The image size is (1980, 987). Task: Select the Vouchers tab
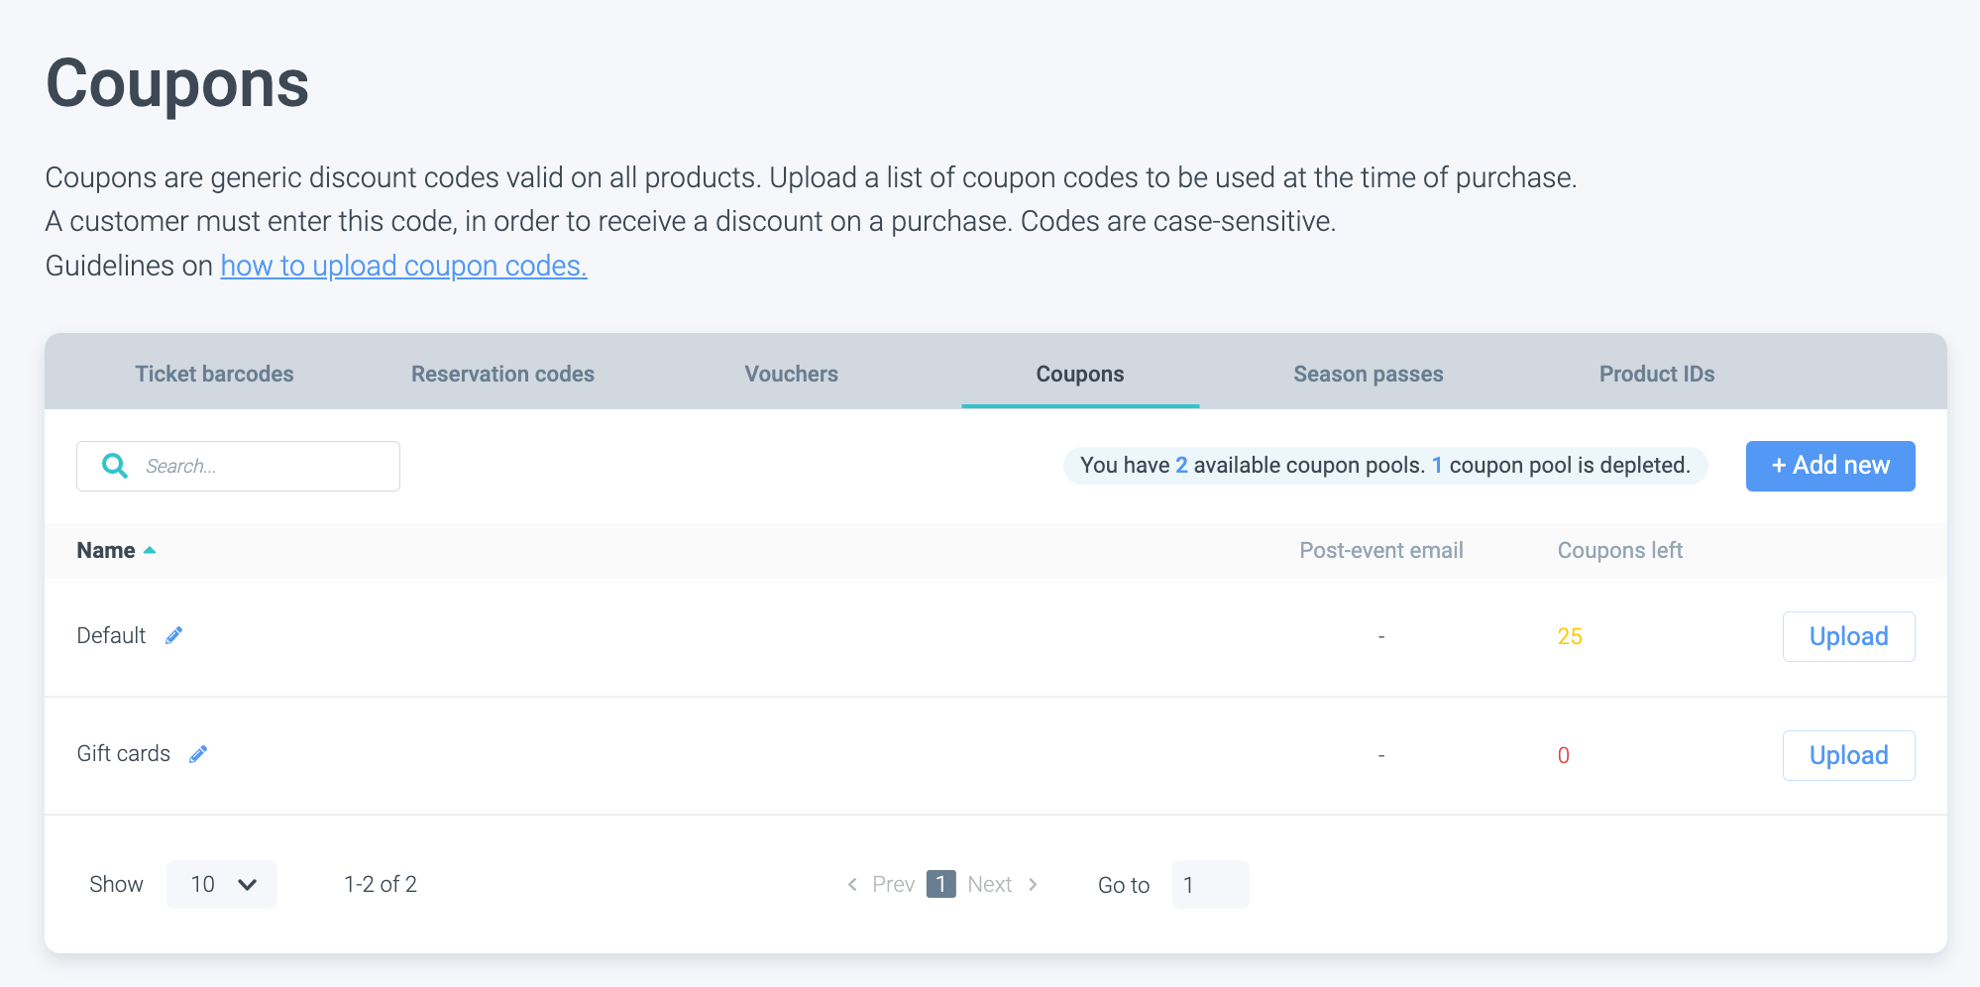[x=791, y=374]
